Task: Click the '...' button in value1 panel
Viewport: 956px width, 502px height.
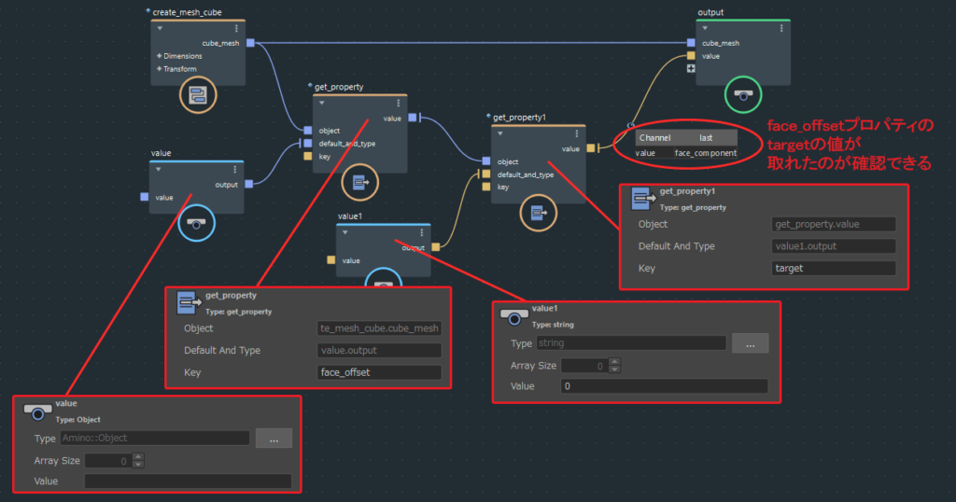Action: pos(750,344)
